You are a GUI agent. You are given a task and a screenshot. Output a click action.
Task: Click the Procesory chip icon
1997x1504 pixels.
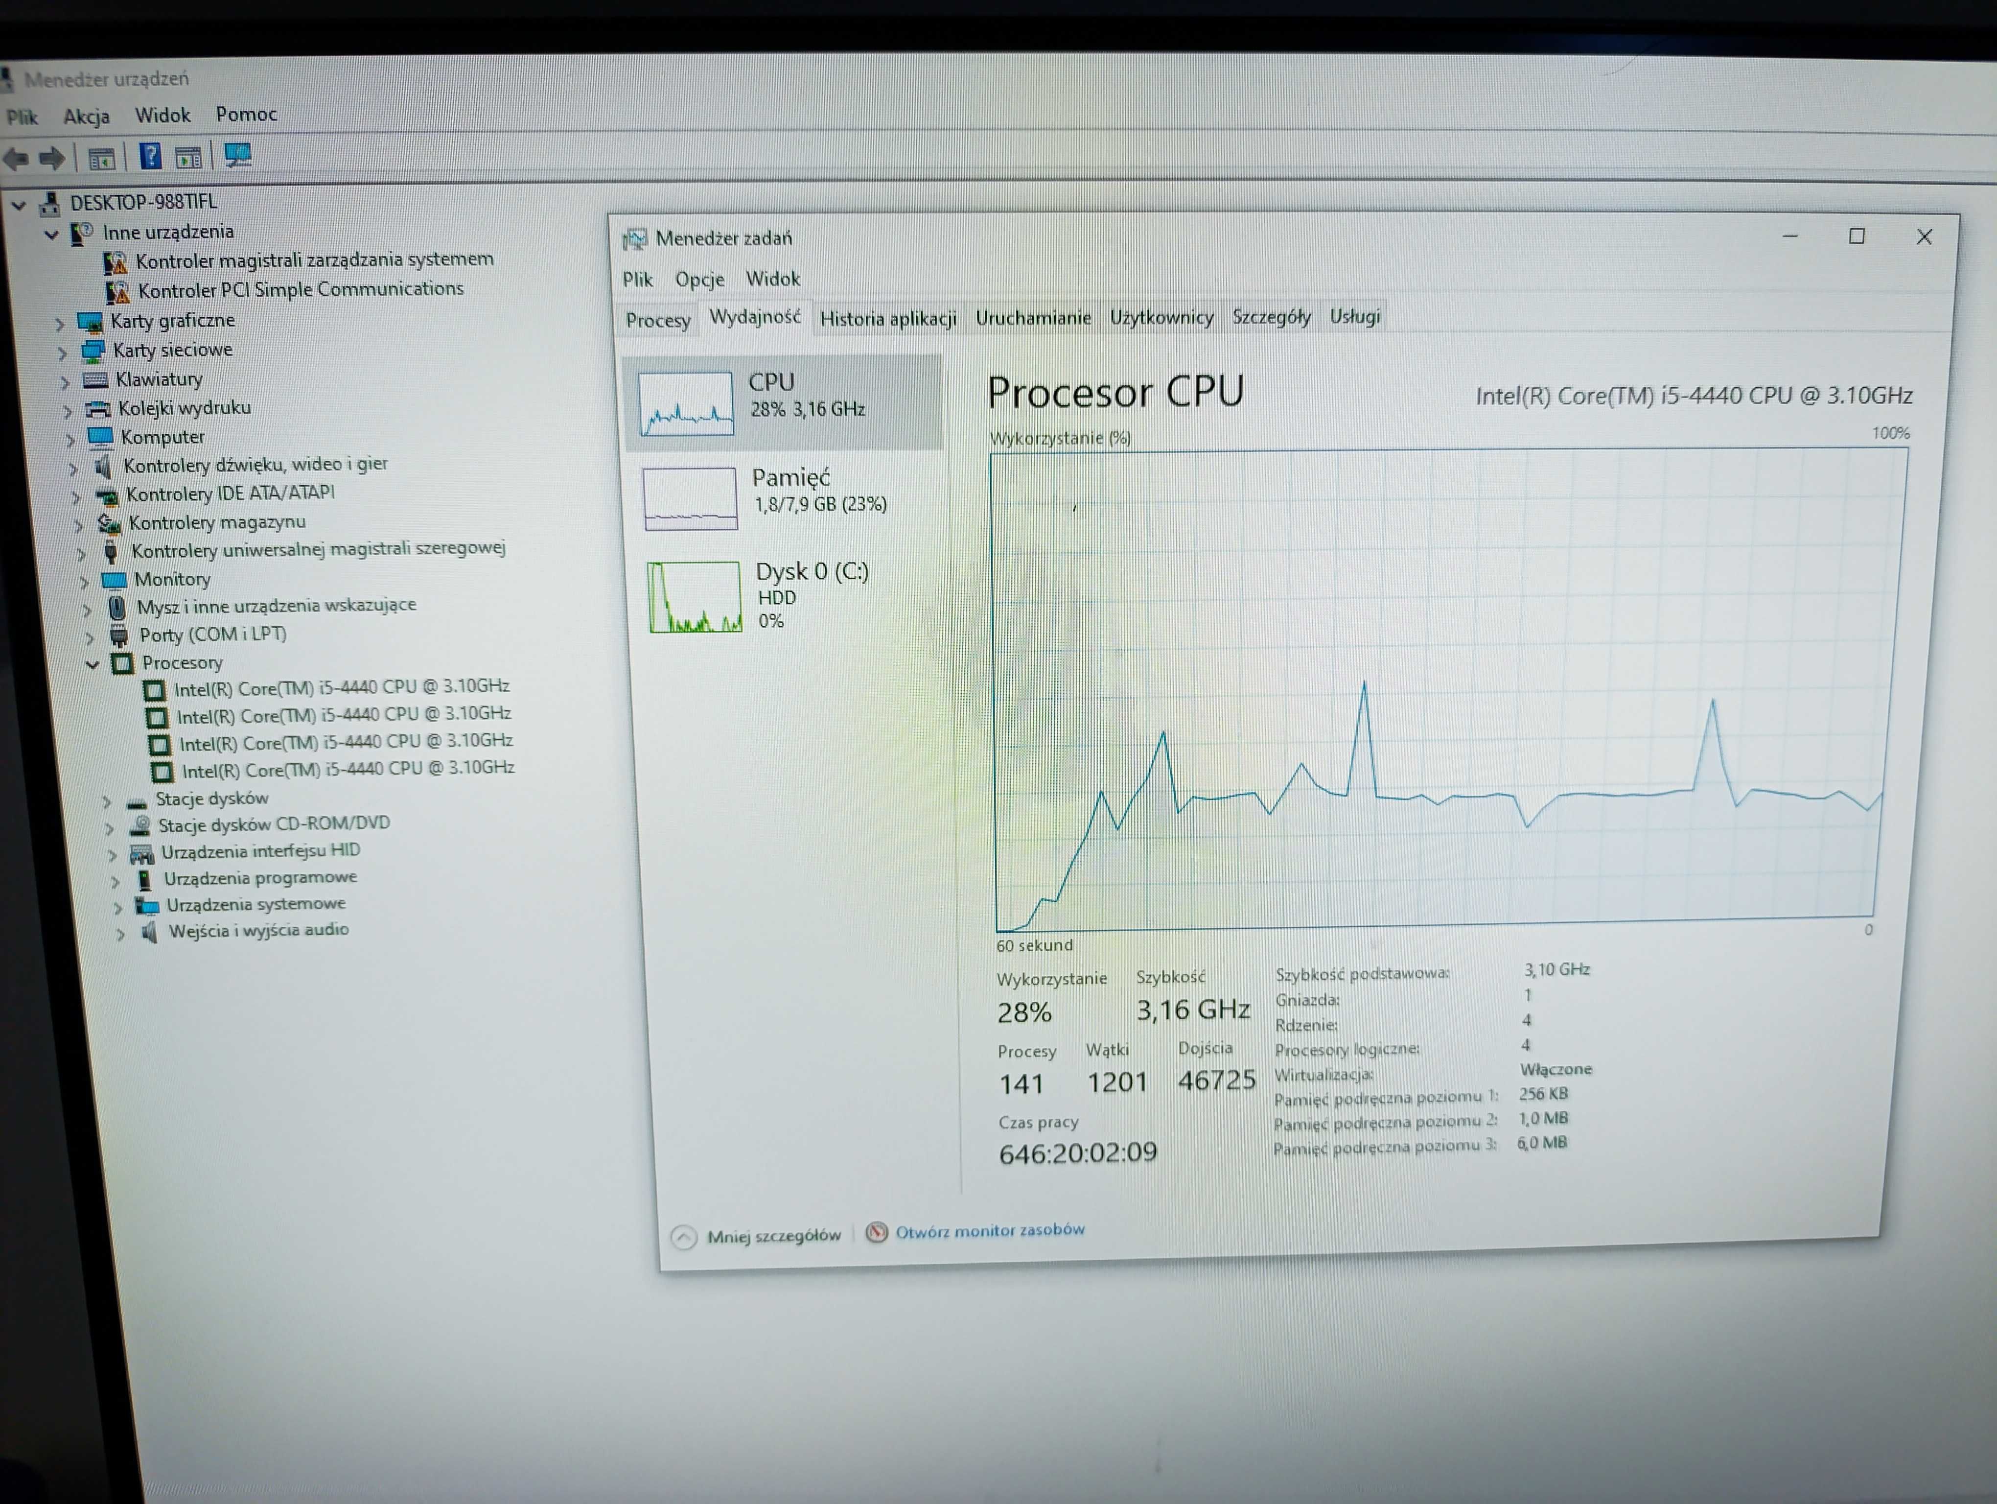point(122,663)
